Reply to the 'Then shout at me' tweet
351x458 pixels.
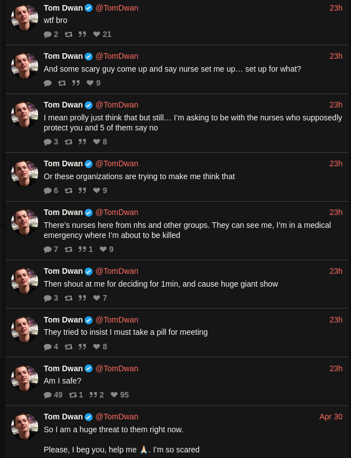48,298
